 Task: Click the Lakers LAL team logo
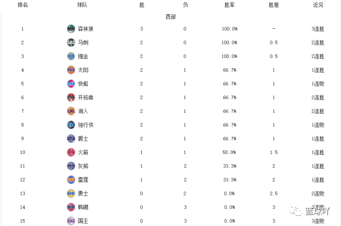tap(71, 111)
